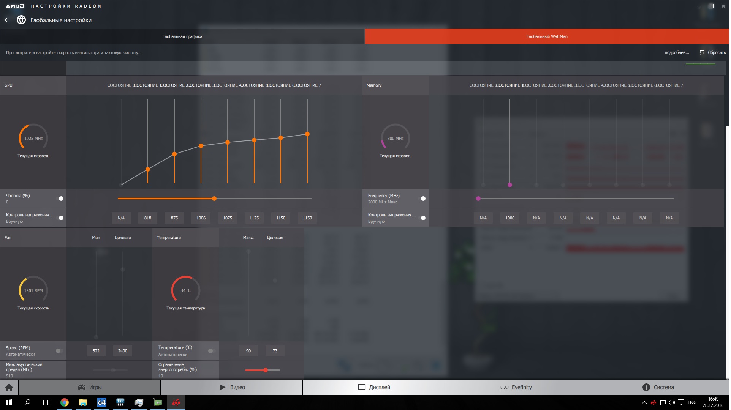Toggle the Temperature (°C) automatic switch
Viewport: 731px width, 410px height.
[211, 351]
